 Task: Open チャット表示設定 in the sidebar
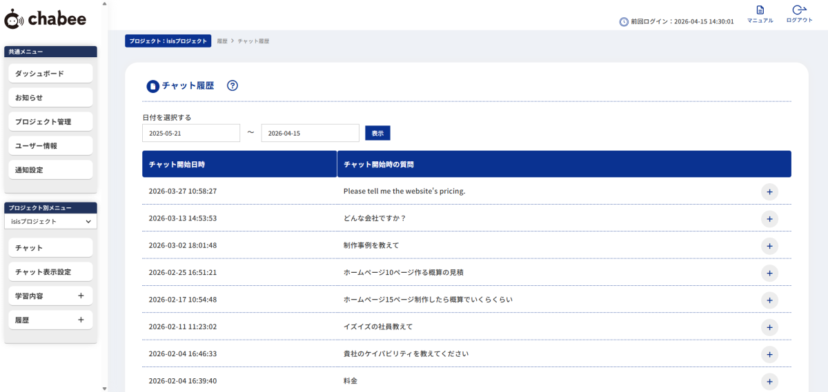click(x=51, y=272)
